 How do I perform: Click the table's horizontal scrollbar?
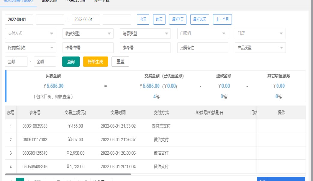68,174
